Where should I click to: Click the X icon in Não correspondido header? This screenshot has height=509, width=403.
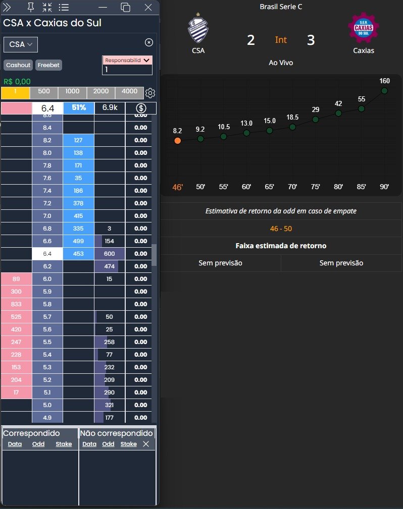point(146,444)
